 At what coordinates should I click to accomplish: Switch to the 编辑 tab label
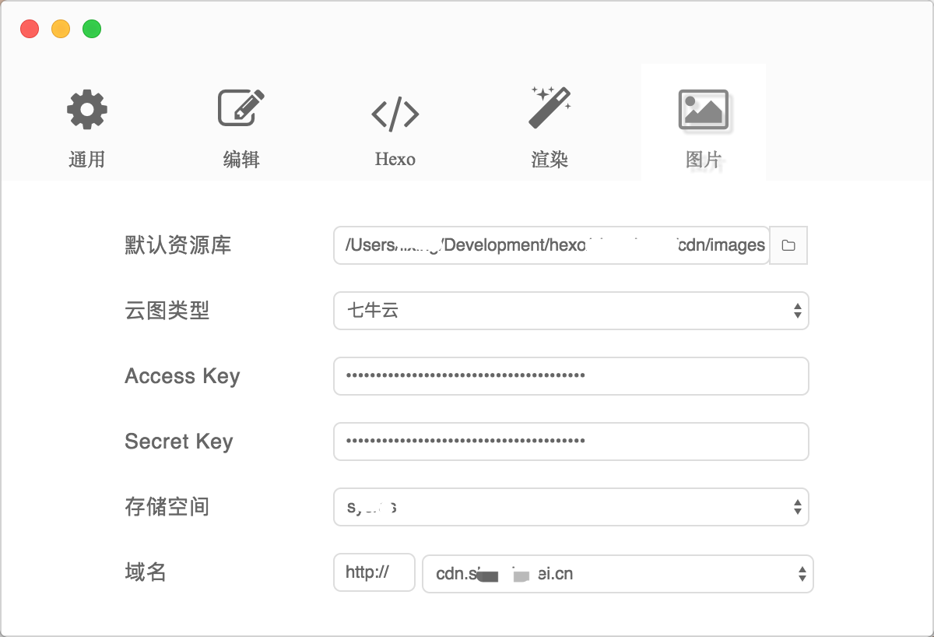click(241, 160)
